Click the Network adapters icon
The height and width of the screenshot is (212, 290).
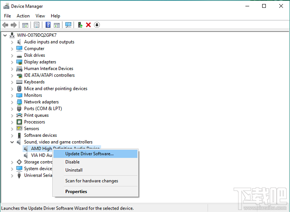(19, 102)
